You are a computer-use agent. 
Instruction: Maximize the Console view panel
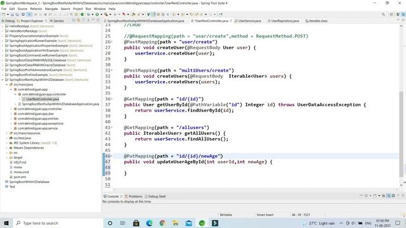tap(403, 196)
